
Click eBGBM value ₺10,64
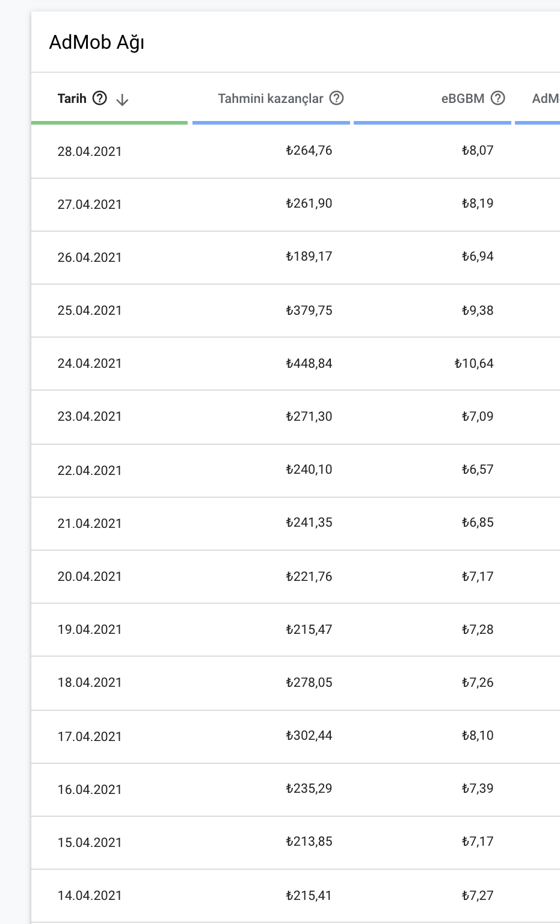point(474,364)
